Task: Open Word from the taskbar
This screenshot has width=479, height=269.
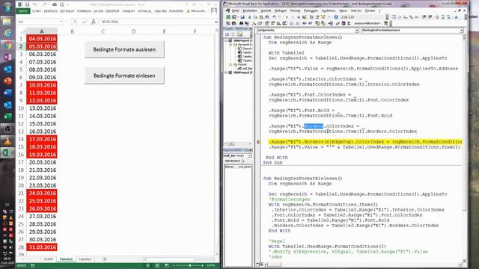Action: coord(7,93)
